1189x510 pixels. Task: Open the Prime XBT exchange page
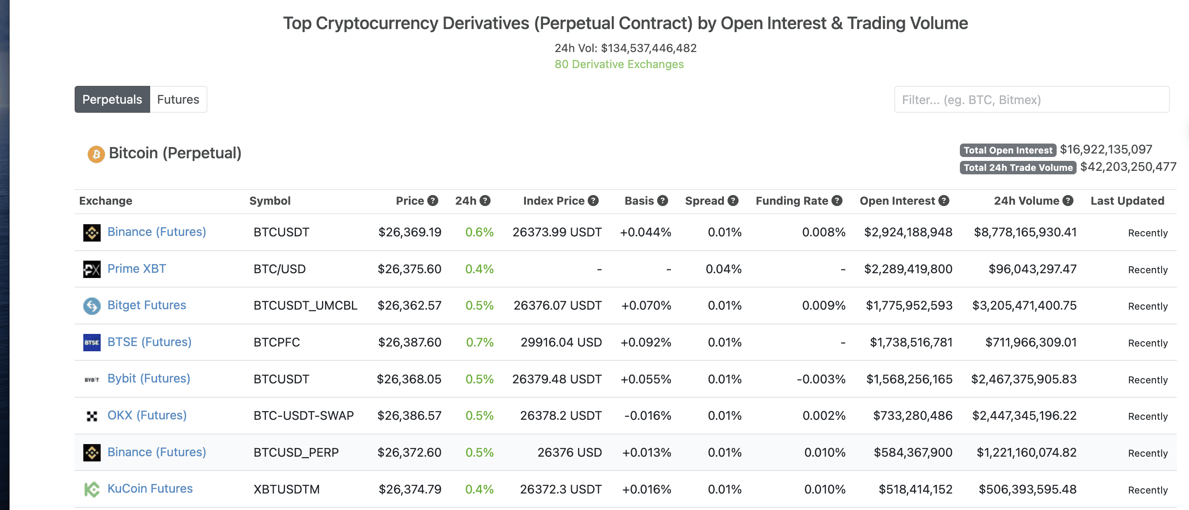coord(137,269)
